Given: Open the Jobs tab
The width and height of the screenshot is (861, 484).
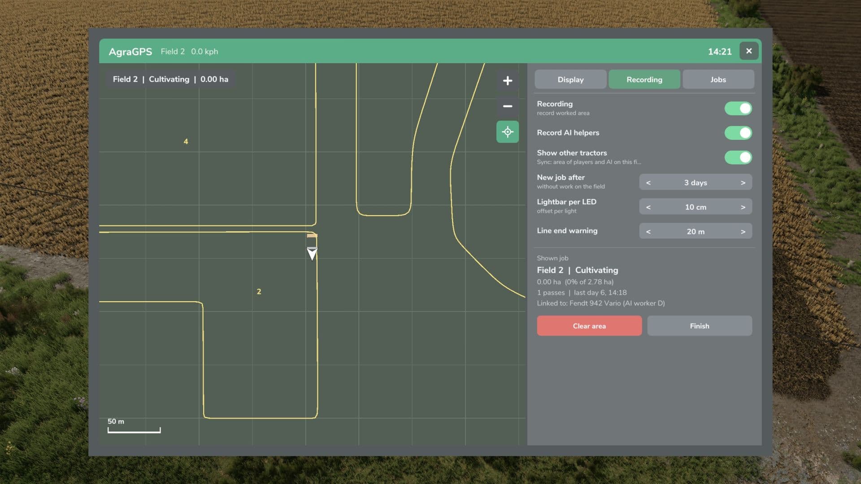Looking at the screenshot, I should (x=718, y=79).
